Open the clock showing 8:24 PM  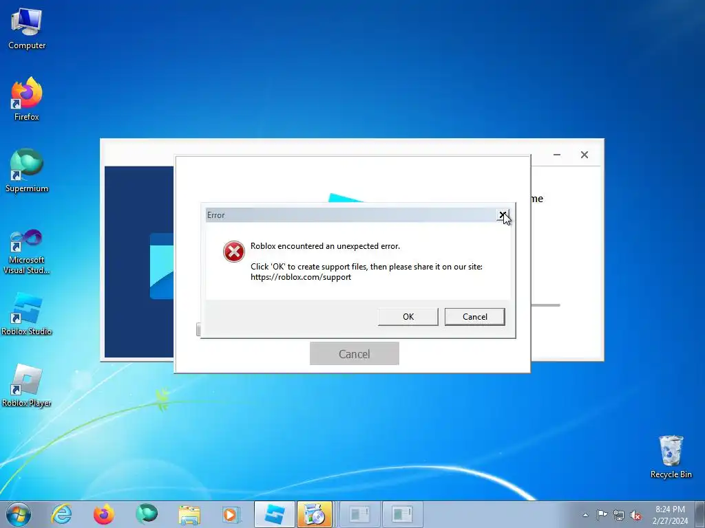[670, 514]
